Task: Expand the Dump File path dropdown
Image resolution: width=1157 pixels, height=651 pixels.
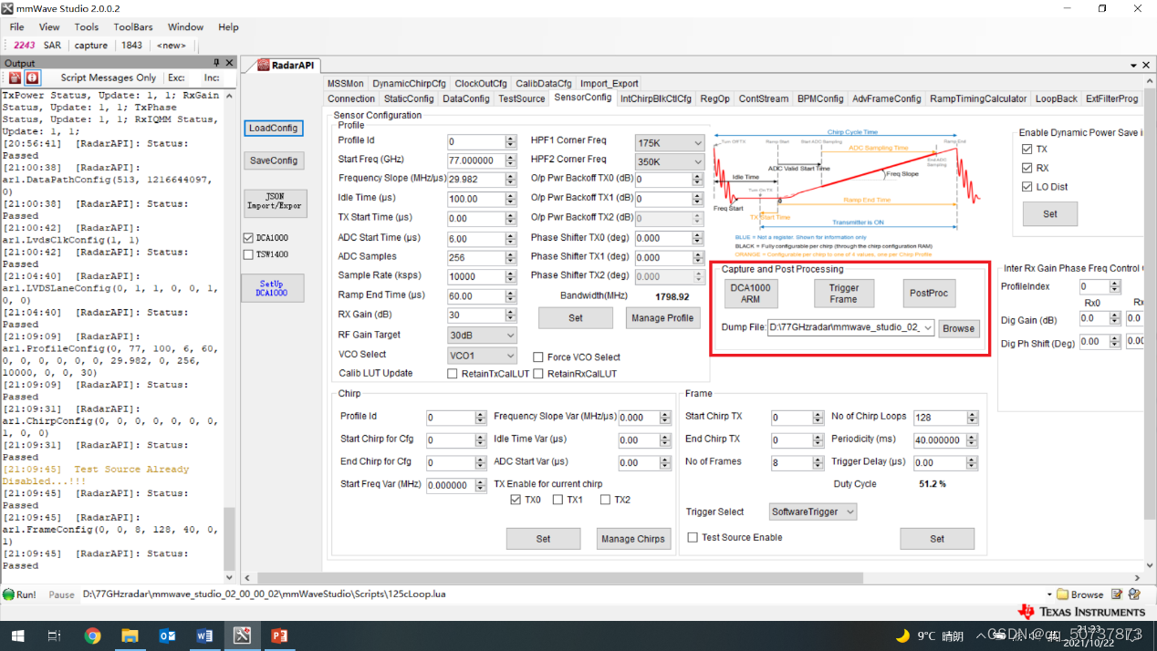Action: click(x=928, y=327)
